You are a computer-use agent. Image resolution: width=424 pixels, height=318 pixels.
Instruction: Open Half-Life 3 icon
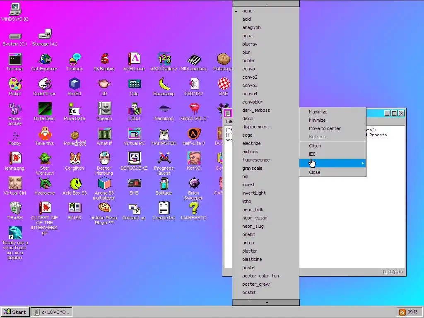pyautogui.click(x=194, y=137)
